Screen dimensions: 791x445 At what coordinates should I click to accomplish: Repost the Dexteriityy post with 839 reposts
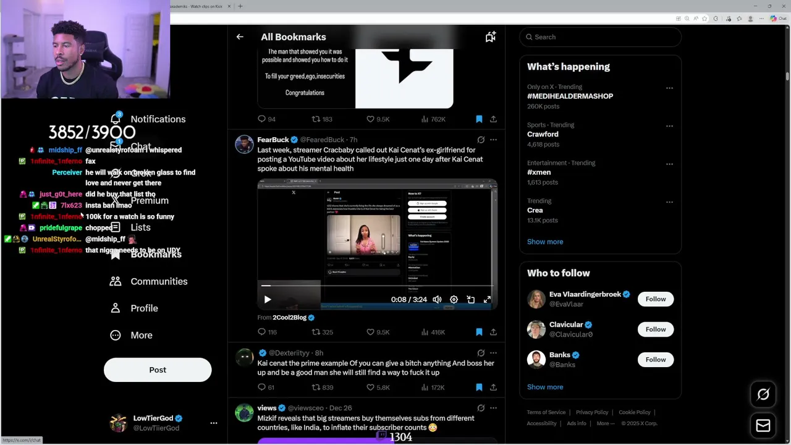pyautogui.click(x=322, y=388)
